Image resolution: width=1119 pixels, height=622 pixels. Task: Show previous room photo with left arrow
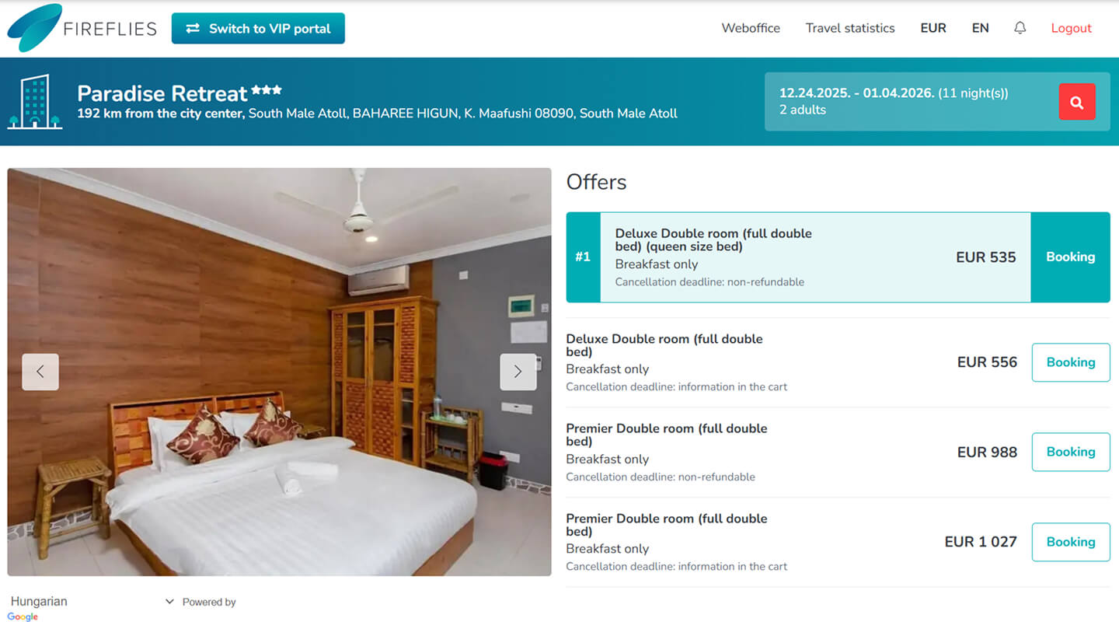(40, 372)
